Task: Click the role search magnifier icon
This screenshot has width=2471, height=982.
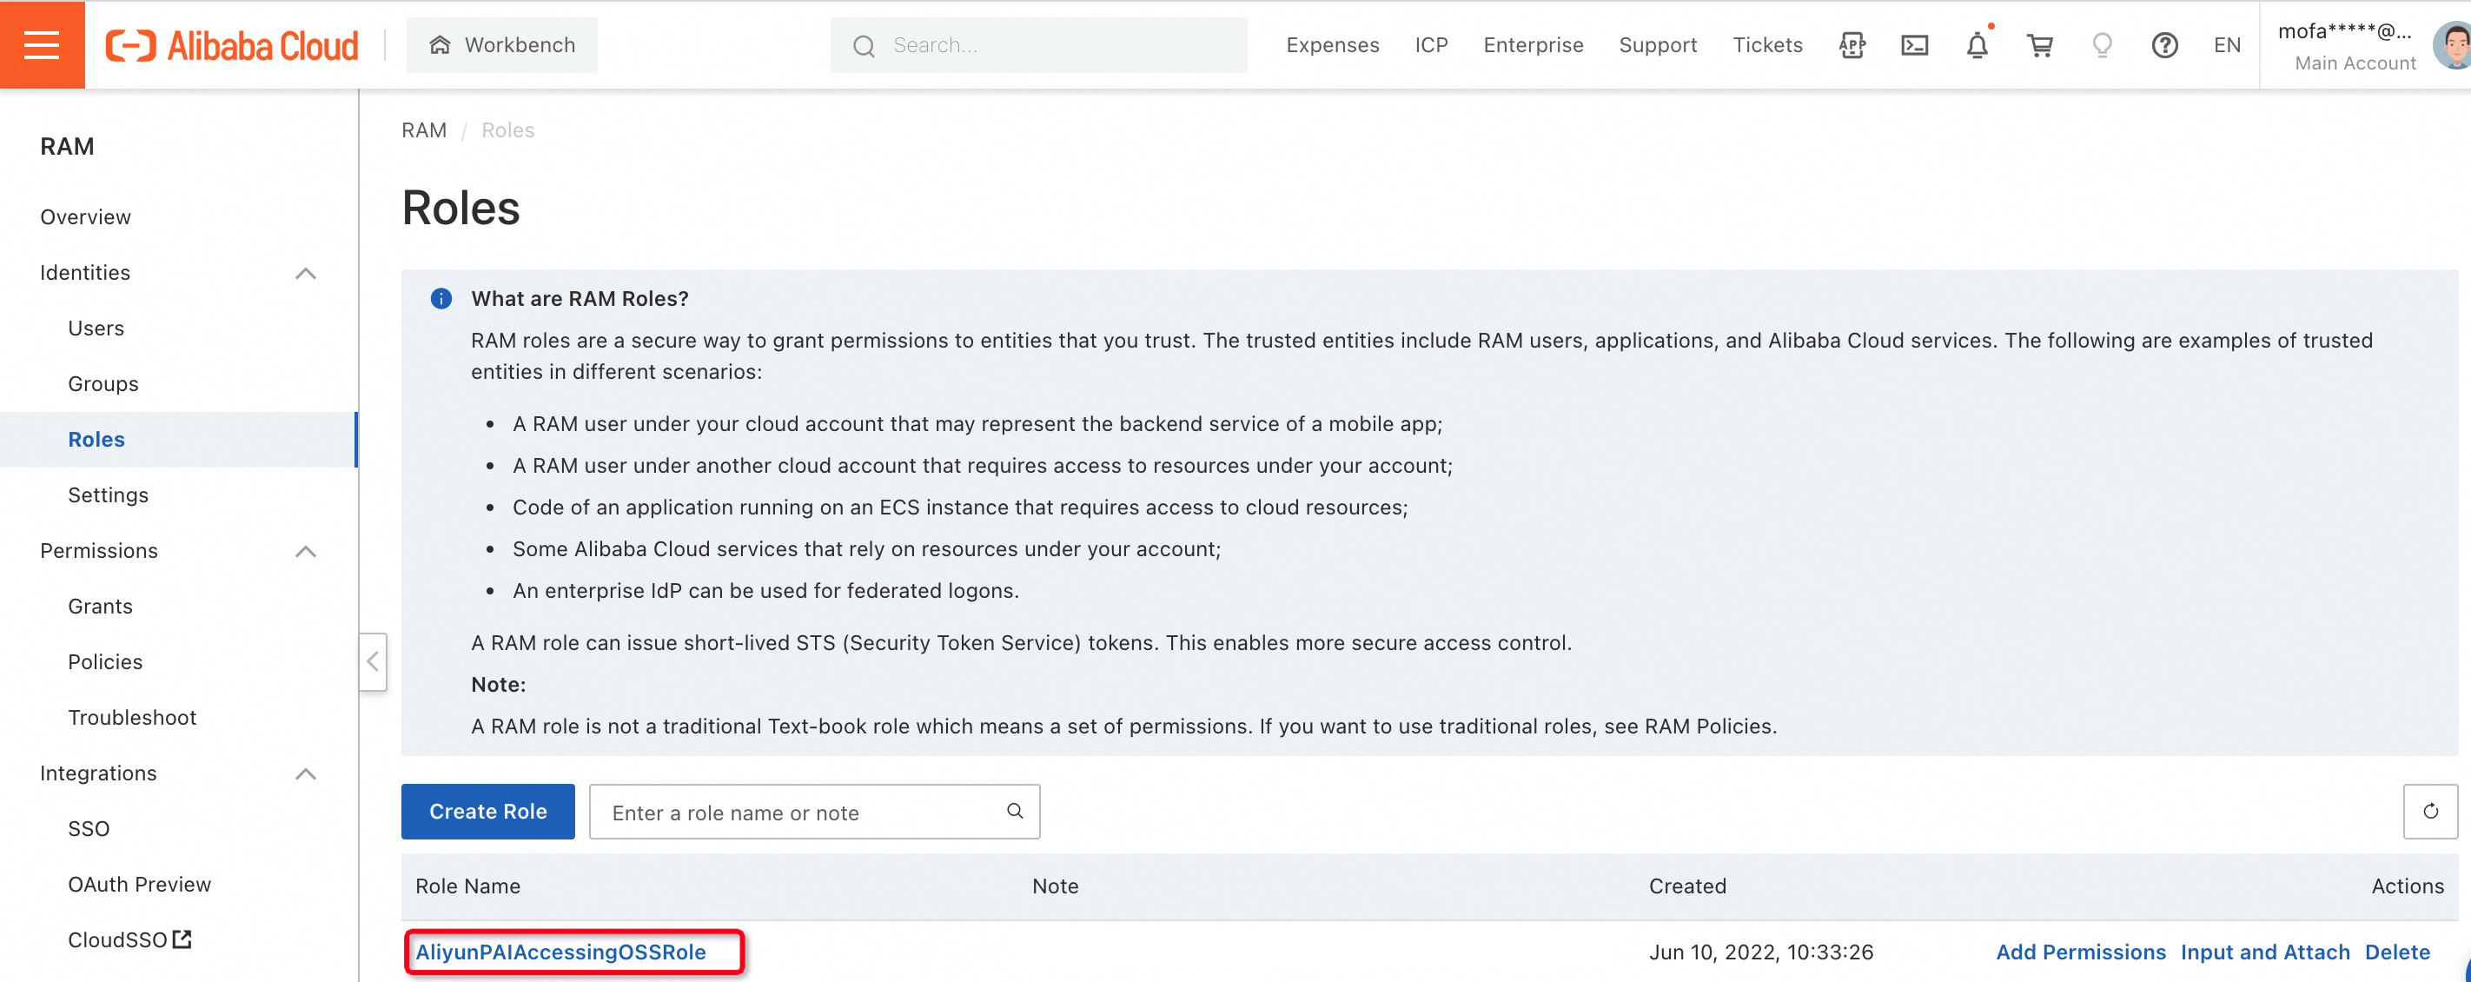Action: coord(1014,812)
